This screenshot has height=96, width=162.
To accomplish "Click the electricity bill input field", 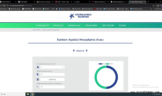I will pyautogui.click(x=52, y=74).
